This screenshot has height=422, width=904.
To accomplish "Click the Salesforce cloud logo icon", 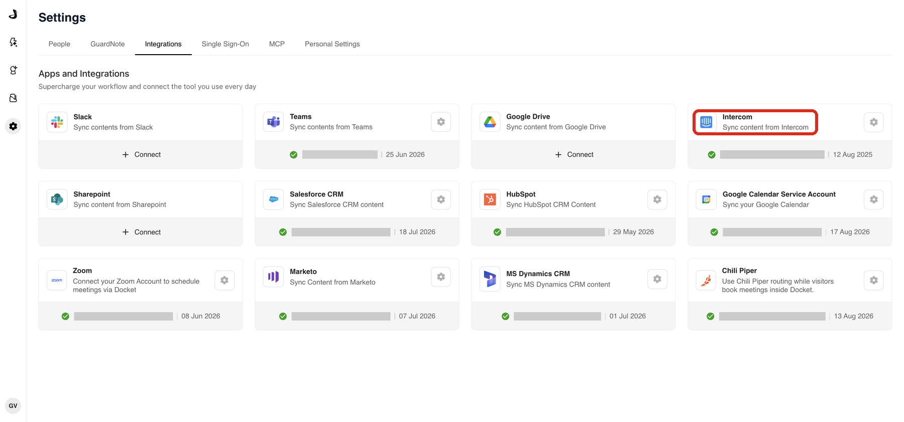I will pyautogui.click(x=274, y=199).
